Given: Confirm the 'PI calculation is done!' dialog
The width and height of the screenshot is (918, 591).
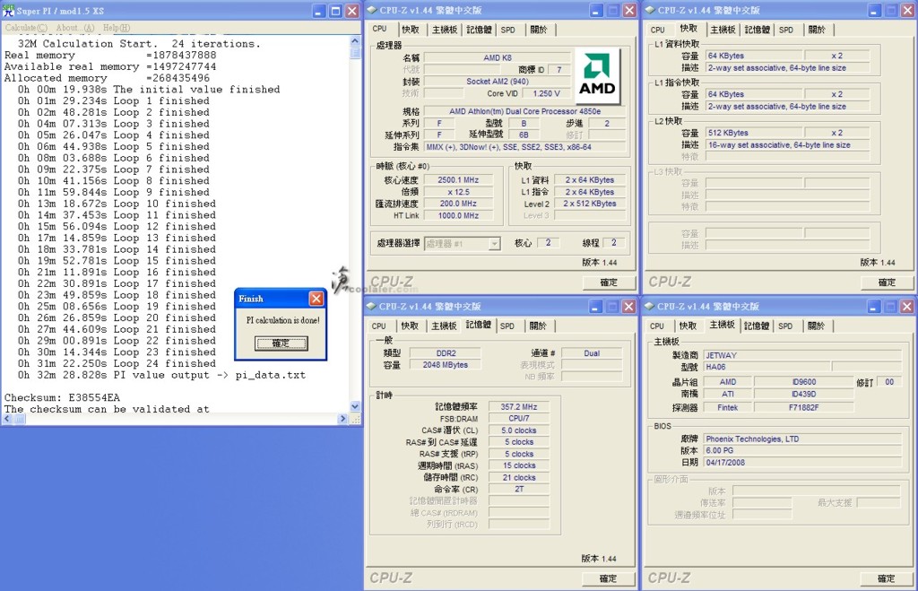Looking at the screenshot, I should (x=281, y=343).
